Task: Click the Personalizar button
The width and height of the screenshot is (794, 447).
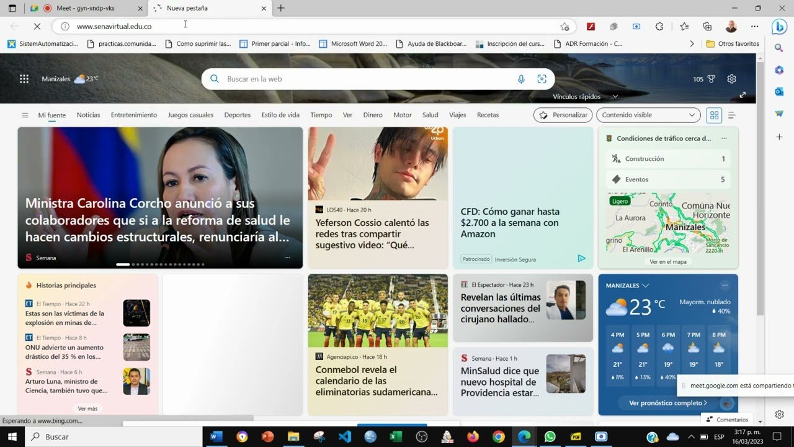Action: pos(563,115)
